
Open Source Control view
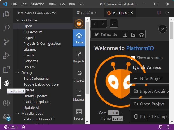point(6,42)
